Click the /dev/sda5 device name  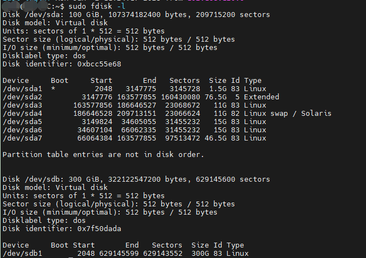[x=22, y=121]
